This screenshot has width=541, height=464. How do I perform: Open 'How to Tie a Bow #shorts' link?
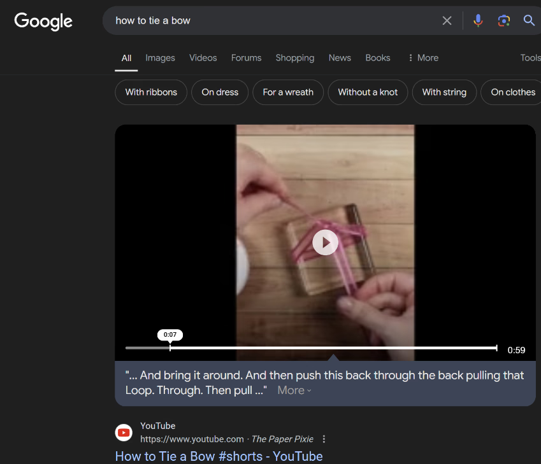(219, 456)
